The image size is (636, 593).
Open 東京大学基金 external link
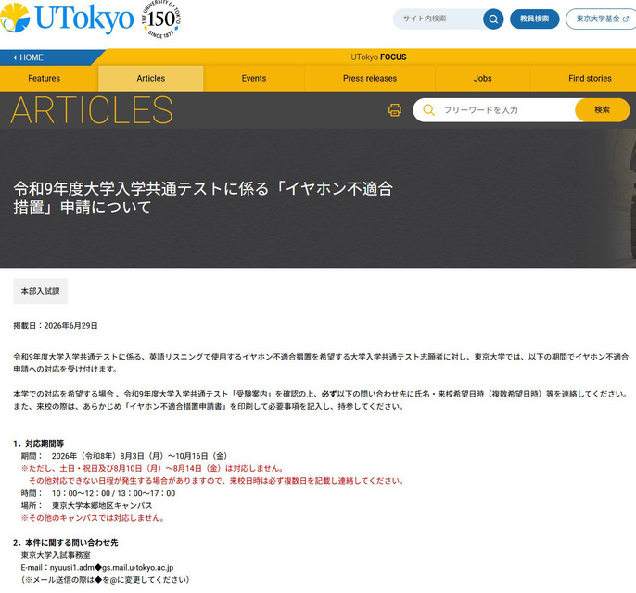pyautogui.click(x=602, y=19)
